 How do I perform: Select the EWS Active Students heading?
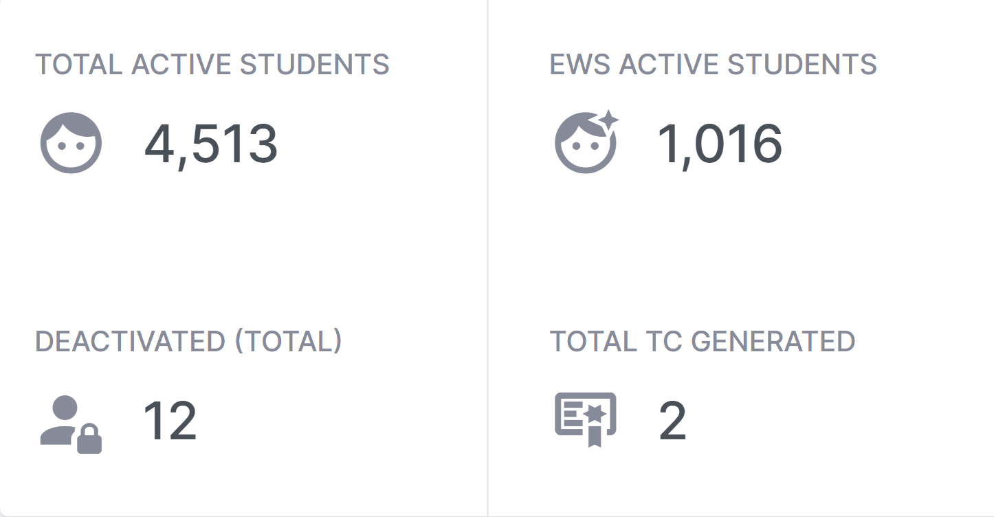[713, 65]
